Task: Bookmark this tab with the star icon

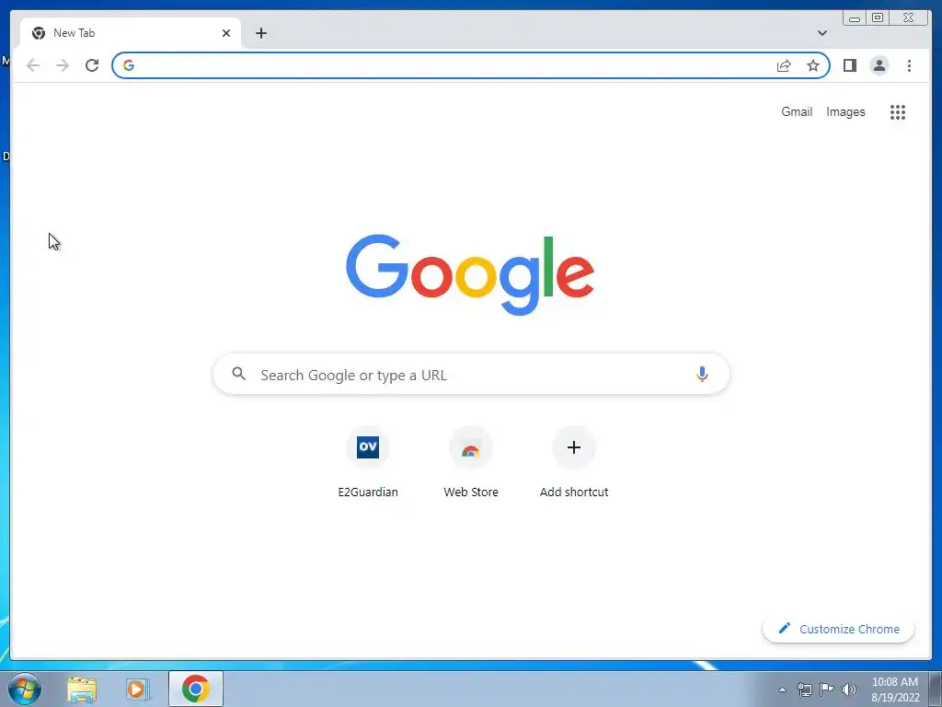Action: point(813,65)
